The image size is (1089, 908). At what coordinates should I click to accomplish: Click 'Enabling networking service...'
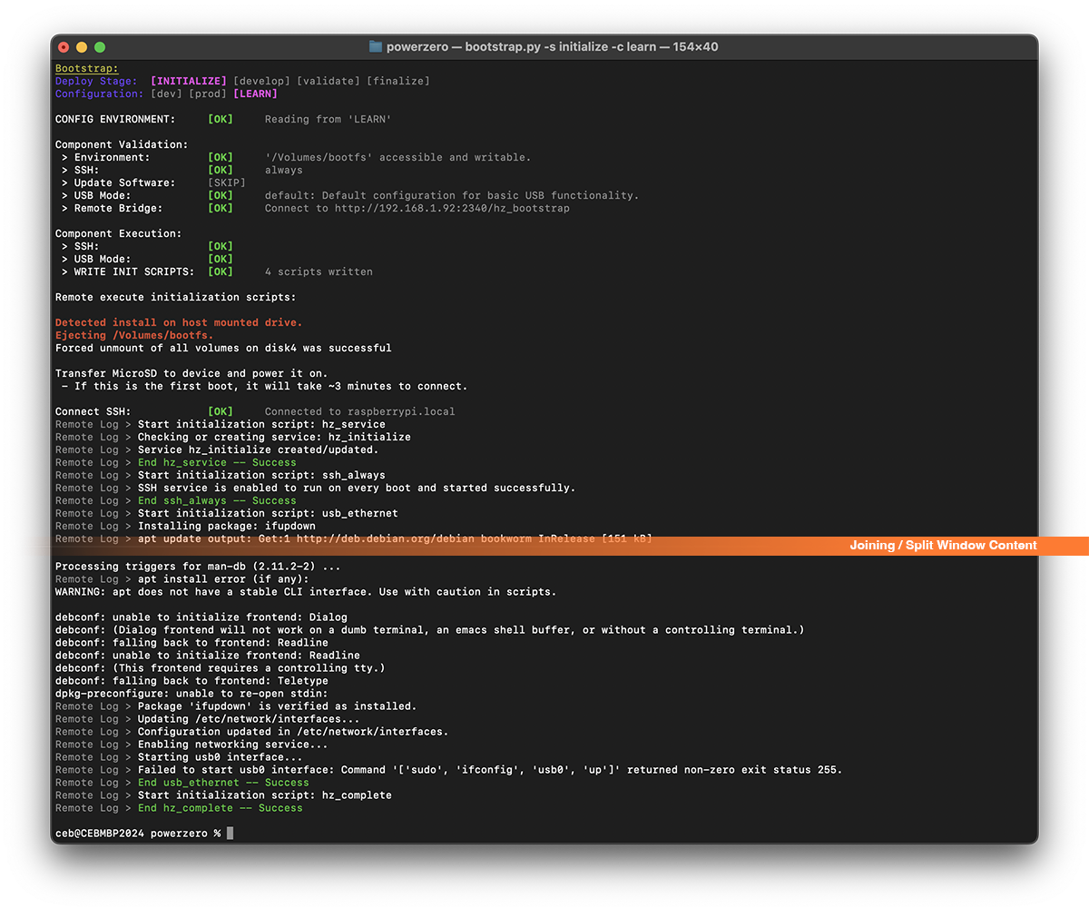pos(233,744)
